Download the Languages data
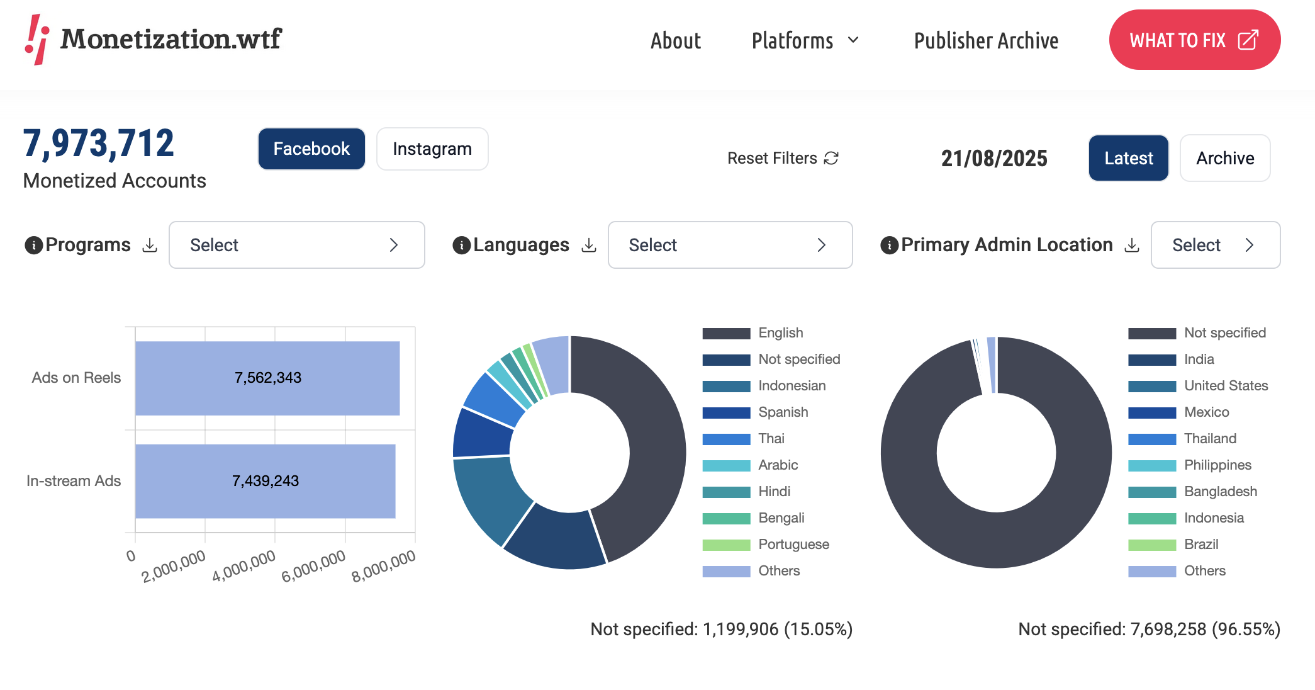Screen dimensions: 1315x690 pos(589,245)
